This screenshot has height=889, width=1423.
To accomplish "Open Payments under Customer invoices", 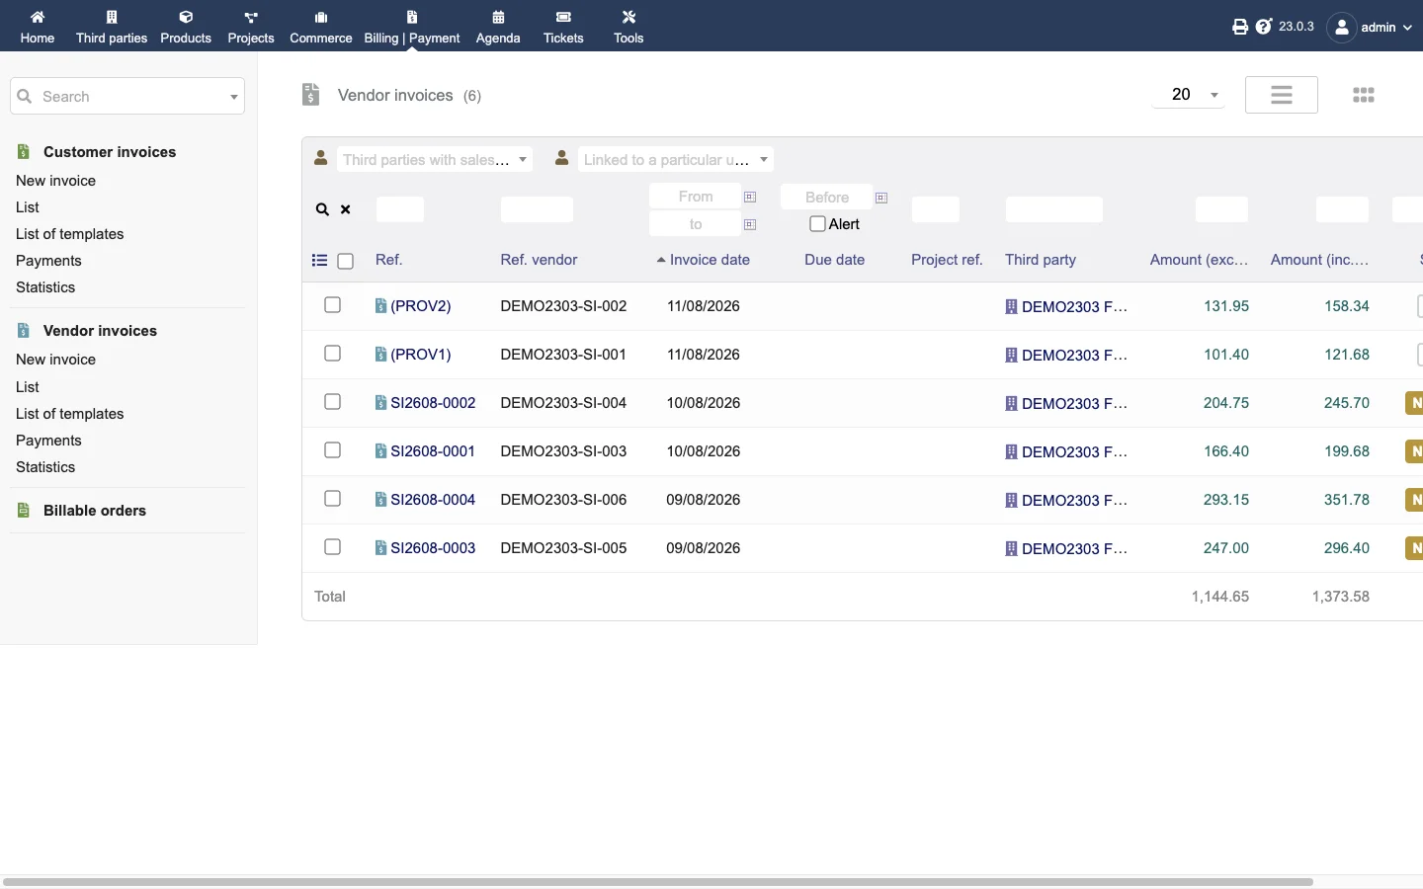I will point(48,261).
